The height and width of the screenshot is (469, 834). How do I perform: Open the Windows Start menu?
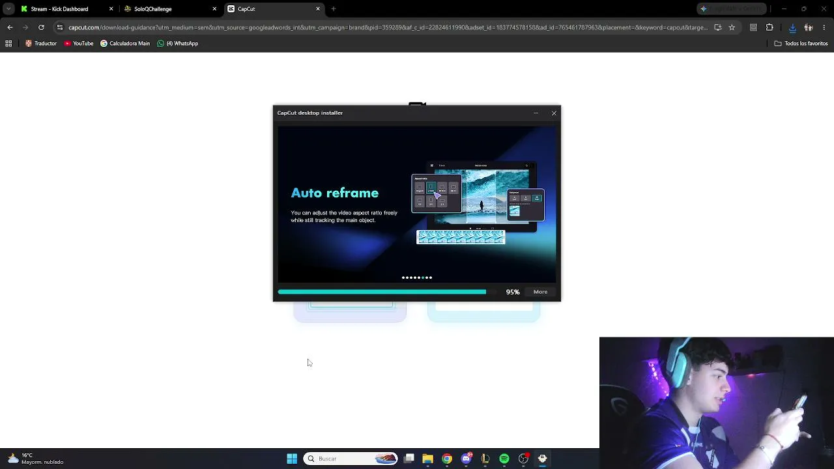pos(292,459)
